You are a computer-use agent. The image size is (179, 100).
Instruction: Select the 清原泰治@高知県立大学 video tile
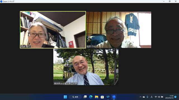pyautogui.click(x=86, y=67)
